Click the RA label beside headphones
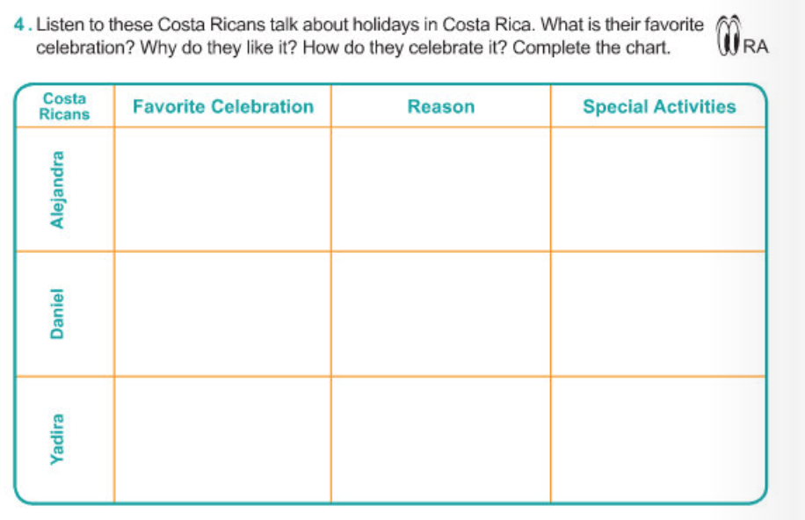Screen dimensions: 805x520 pos(756,47)
